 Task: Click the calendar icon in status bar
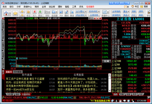click(120, 101)
